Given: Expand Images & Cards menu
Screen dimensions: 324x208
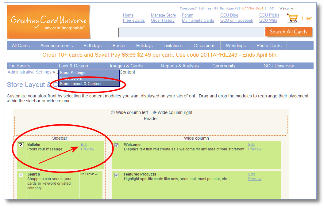Looking at the screenshot, I should coord(126,66).
